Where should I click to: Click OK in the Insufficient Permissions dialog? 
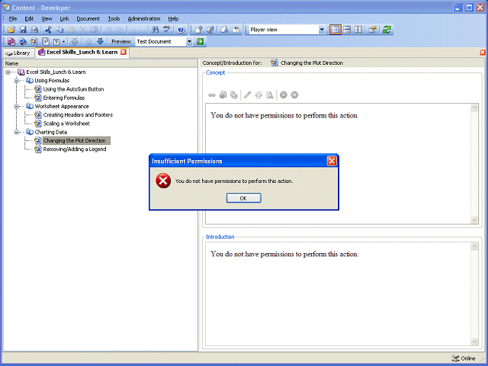pyautogui.click(x=244, y=198)
